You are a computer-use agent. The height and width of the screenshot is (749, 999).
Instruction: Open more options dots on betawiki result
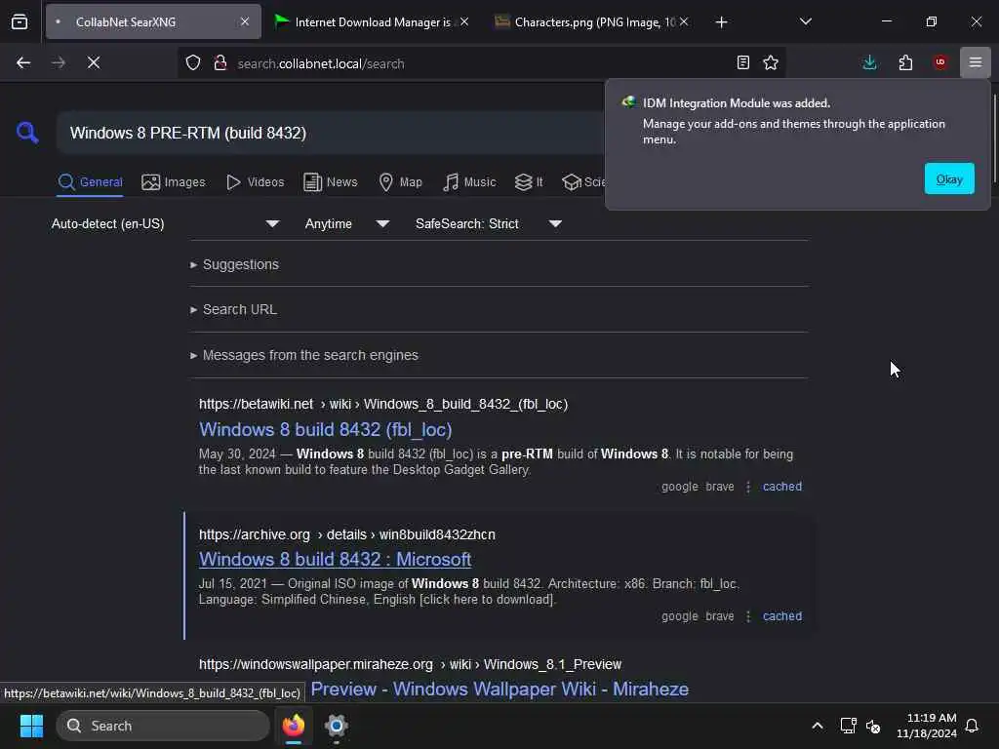point(748,487)
